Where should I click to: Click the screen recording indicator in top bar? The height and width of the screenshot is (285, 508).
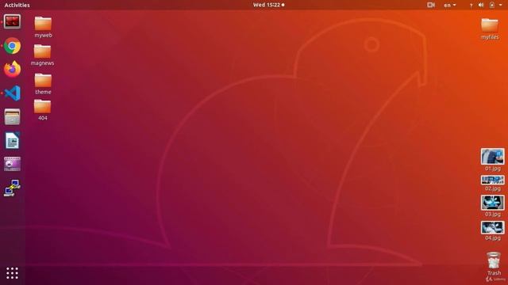pos(430,5)
